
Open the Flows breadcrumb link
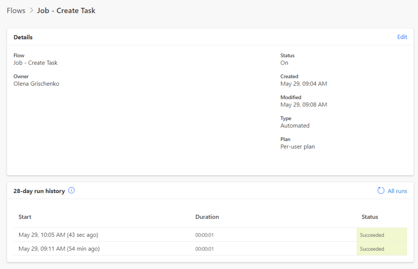point(16,11)
